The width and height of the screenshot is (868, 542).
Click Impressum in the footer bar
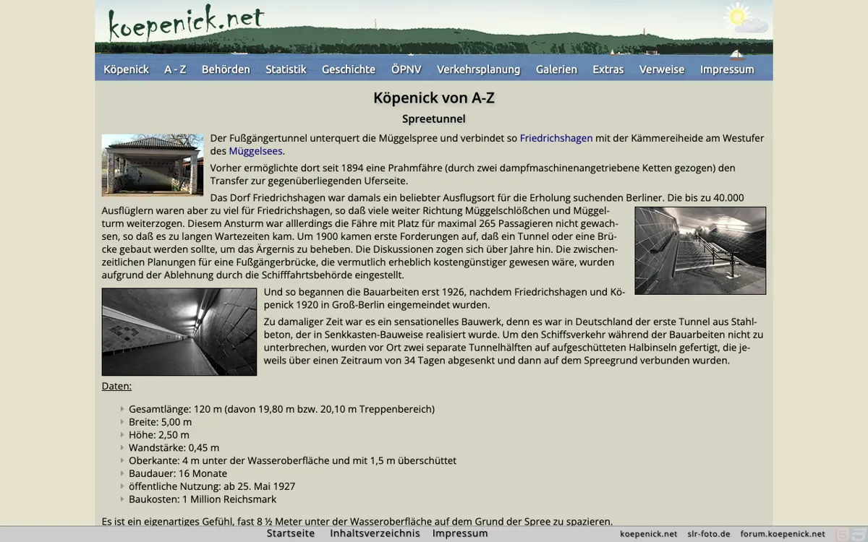coord(460,533)
